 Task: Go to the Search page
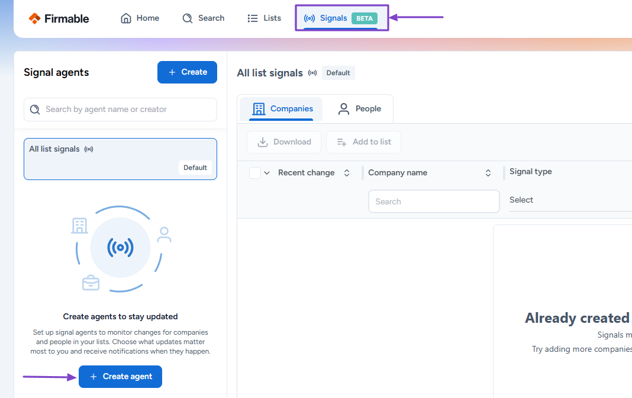click(203, 18)
